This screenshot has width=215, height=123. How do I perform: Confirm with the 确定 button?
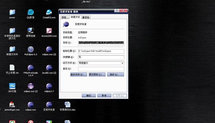pyautogui.click(x=89, y=96)
